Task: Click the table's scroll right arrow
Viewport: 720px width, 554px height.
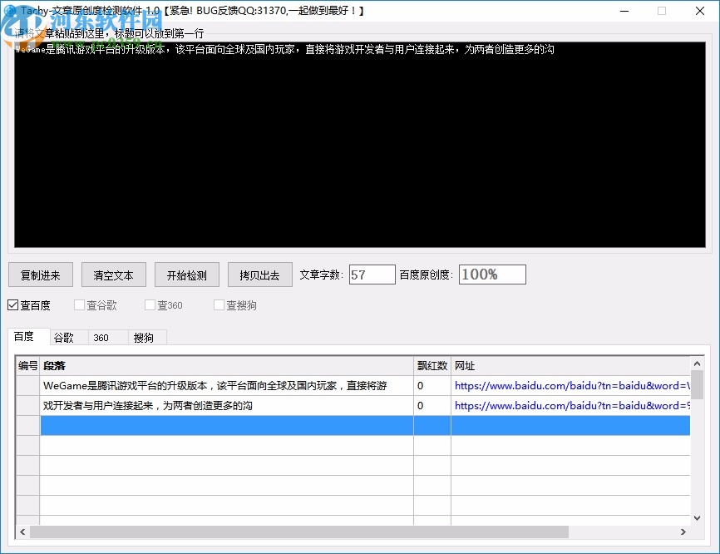Action: [683, 532]
